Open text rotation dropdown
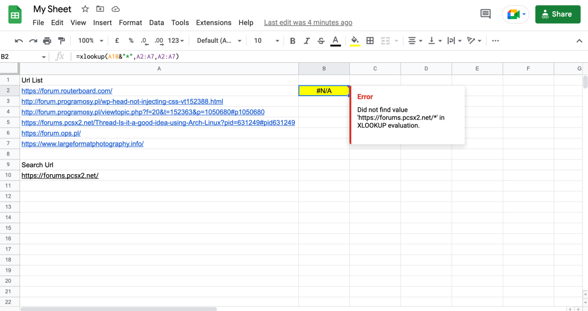Viewport: 588px width, 311px height. pyautogui.click(x=474, y=41)
